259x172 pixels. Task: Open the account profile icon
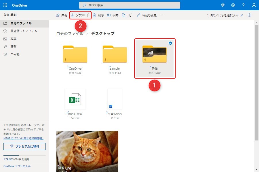click(254, 5)
